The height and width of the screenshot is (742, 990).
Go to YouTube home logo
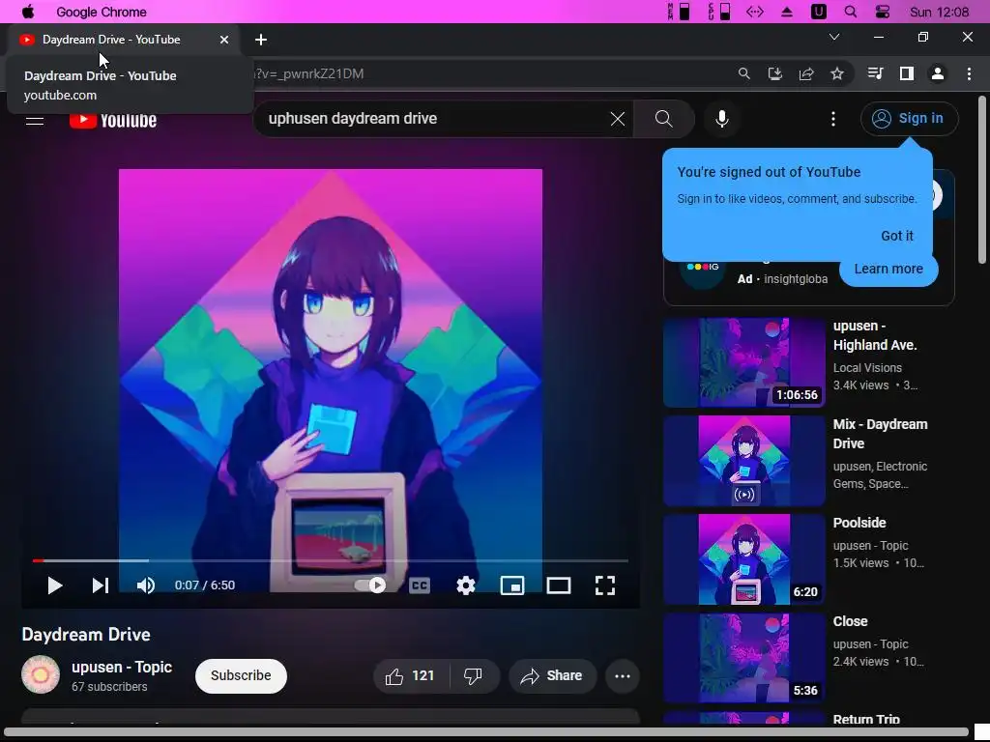coord(113,120)
